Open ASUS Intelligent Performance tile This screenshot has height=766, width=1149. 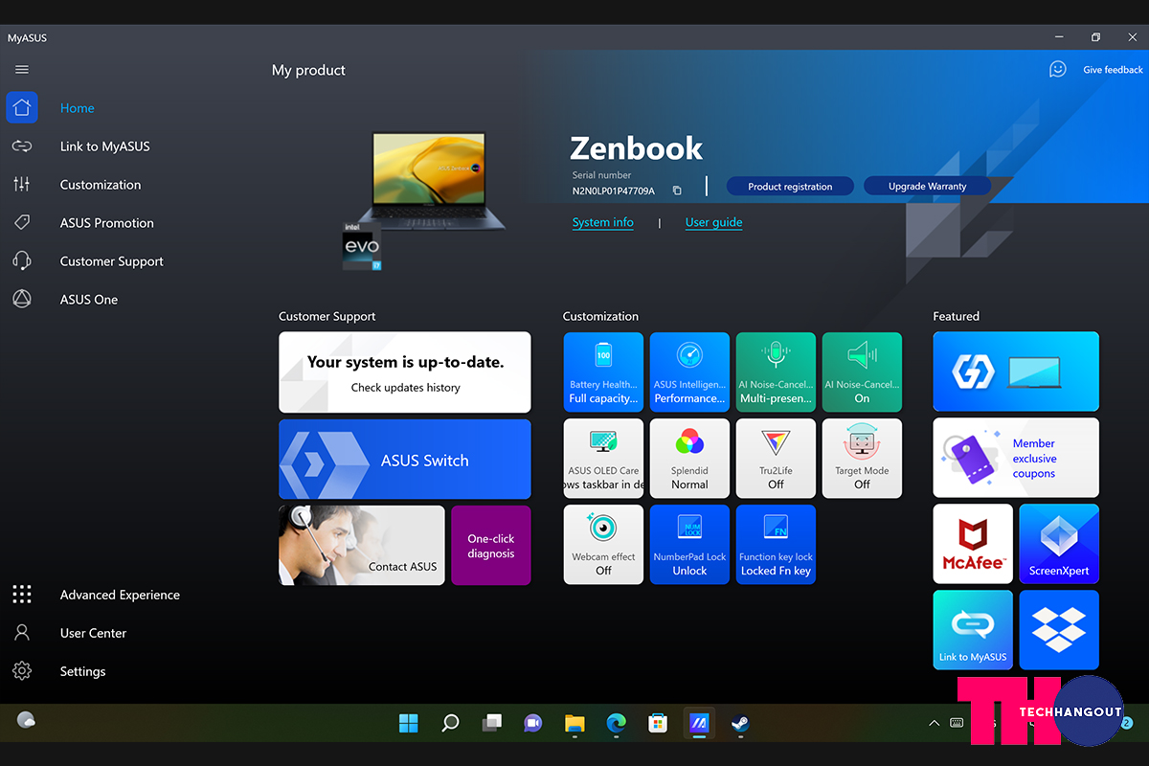(689, 372)
